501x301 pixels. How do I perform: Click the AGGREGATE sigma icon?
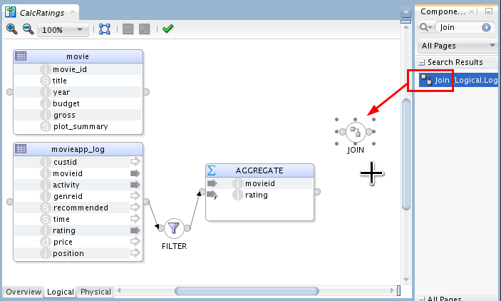pos(212,170)
